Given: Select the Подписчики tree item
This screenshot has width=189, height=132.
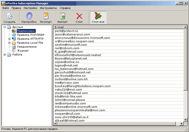Looking at the screenshot, I should tap(26, 31).
